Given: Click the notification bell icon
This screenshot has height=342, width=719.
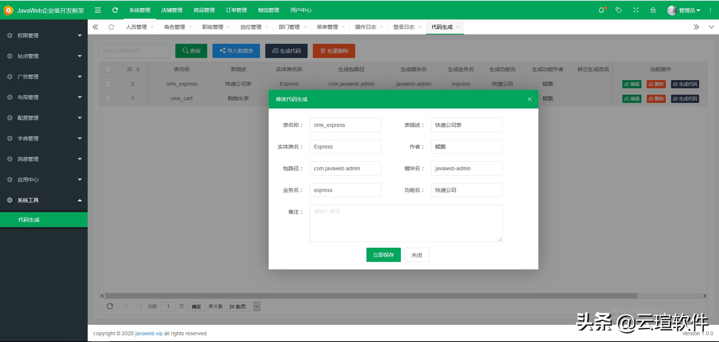Looking at the screenshot, I should click(601, 10).
